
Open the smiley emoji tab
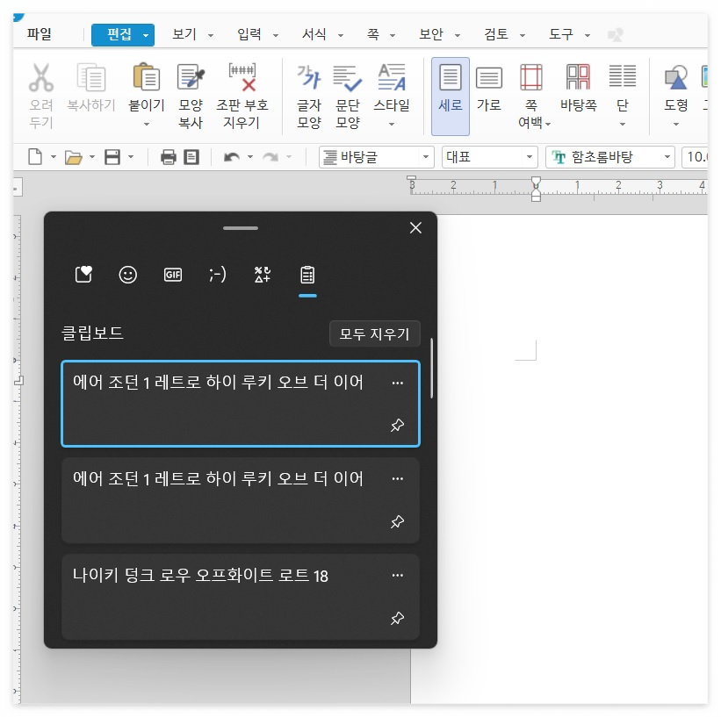pos(128,275)
